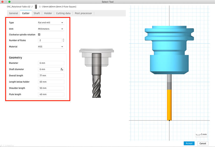Click the Cancel button

point(203,143)
